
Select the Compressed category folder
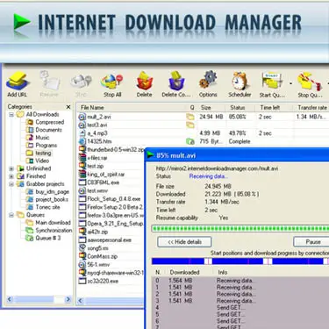click(x=46, y=122)
